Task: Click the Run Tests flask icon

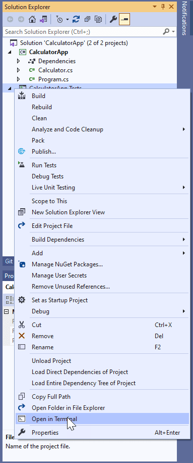Action: coord(22,165)
